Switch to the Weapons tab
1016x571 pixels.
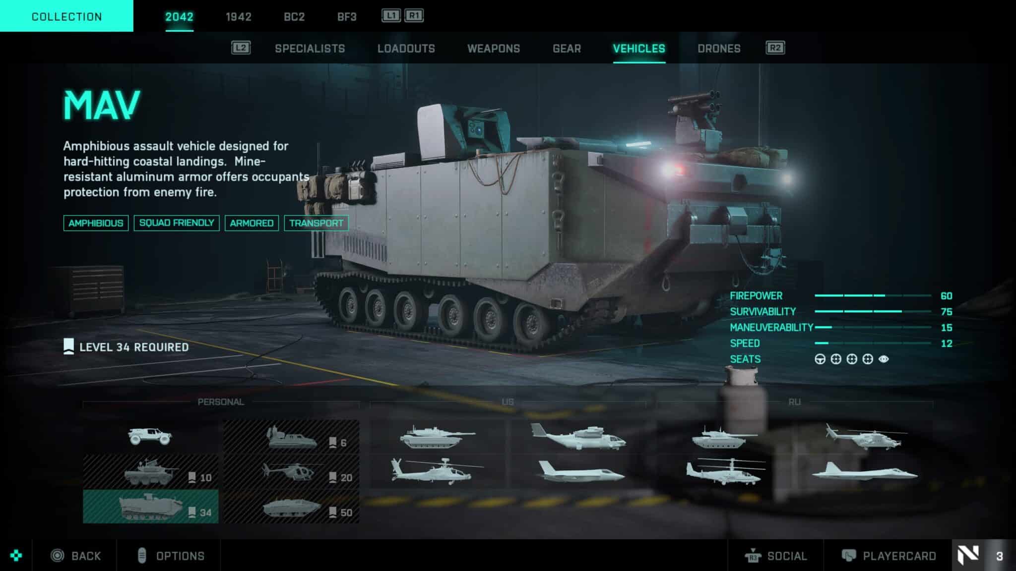coord(494,49)
